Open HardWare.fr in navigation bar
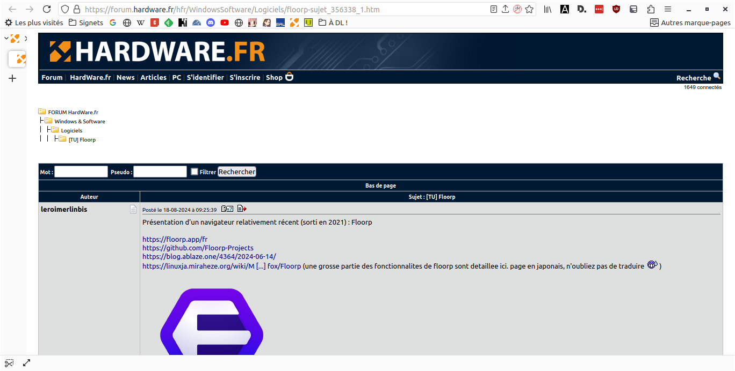This screenshot has width=735, height=371. (90, 77)
